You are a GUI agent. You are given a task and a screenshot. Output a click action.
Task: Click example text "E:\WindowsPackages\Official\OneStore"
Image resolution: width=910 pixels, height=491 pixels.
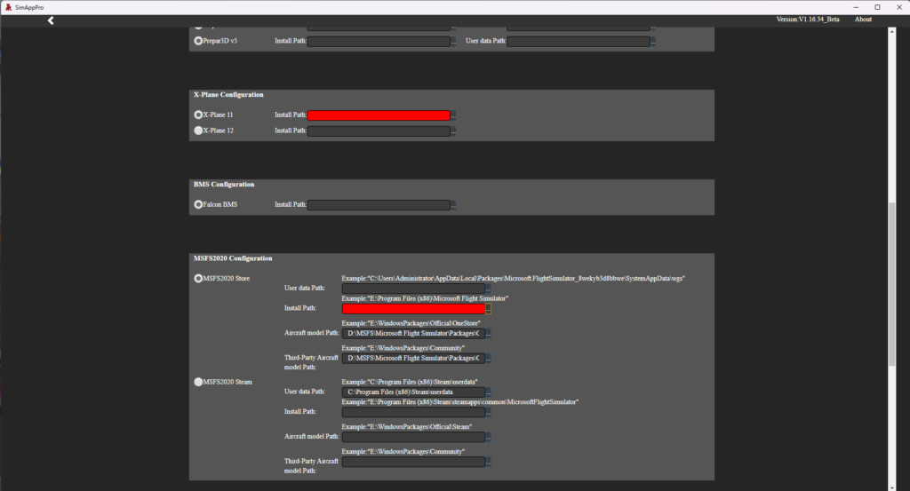411,323
